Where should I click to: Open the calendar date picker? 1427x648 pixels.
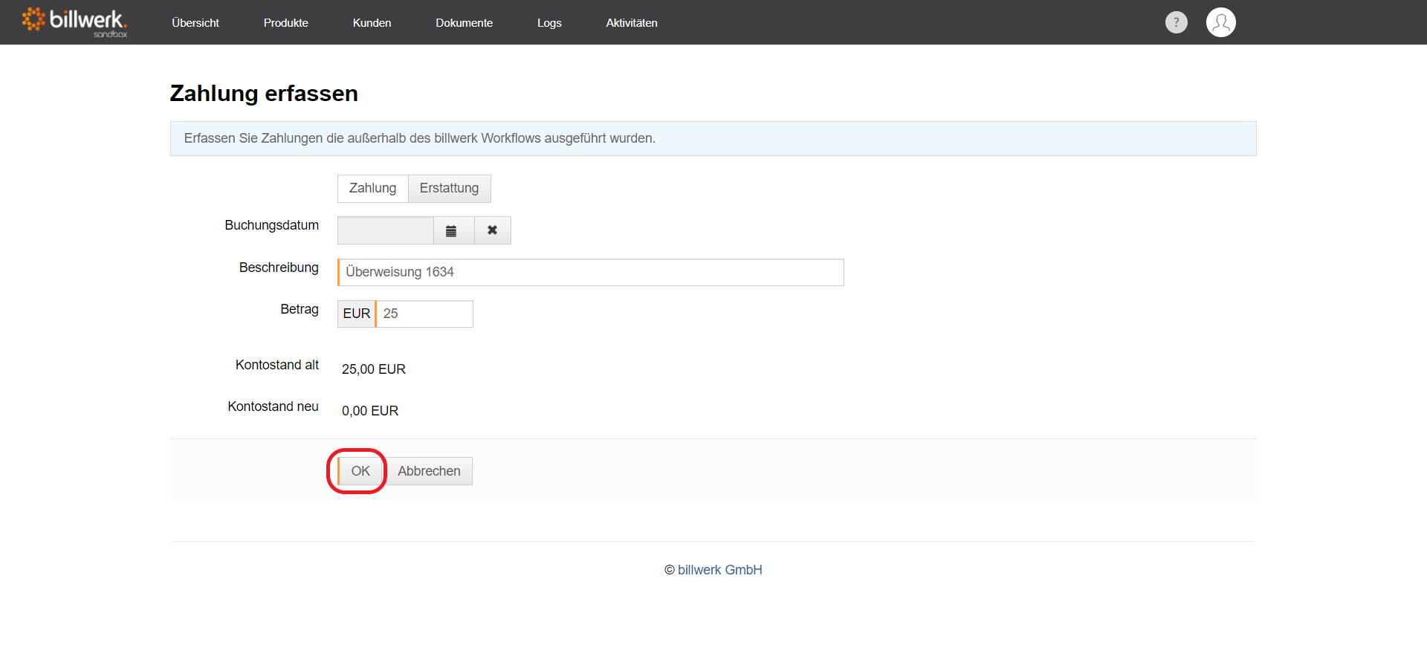point(453,230)
